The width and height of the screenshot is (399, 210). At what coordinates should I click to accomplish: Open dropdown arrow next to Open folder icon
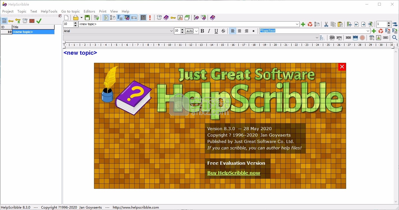pyautogui.click(x=81, y=18)
